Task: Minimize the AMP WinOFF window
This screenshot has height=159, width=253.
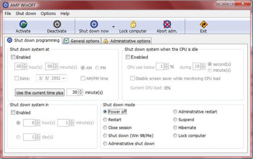Action: pos(221,3)
